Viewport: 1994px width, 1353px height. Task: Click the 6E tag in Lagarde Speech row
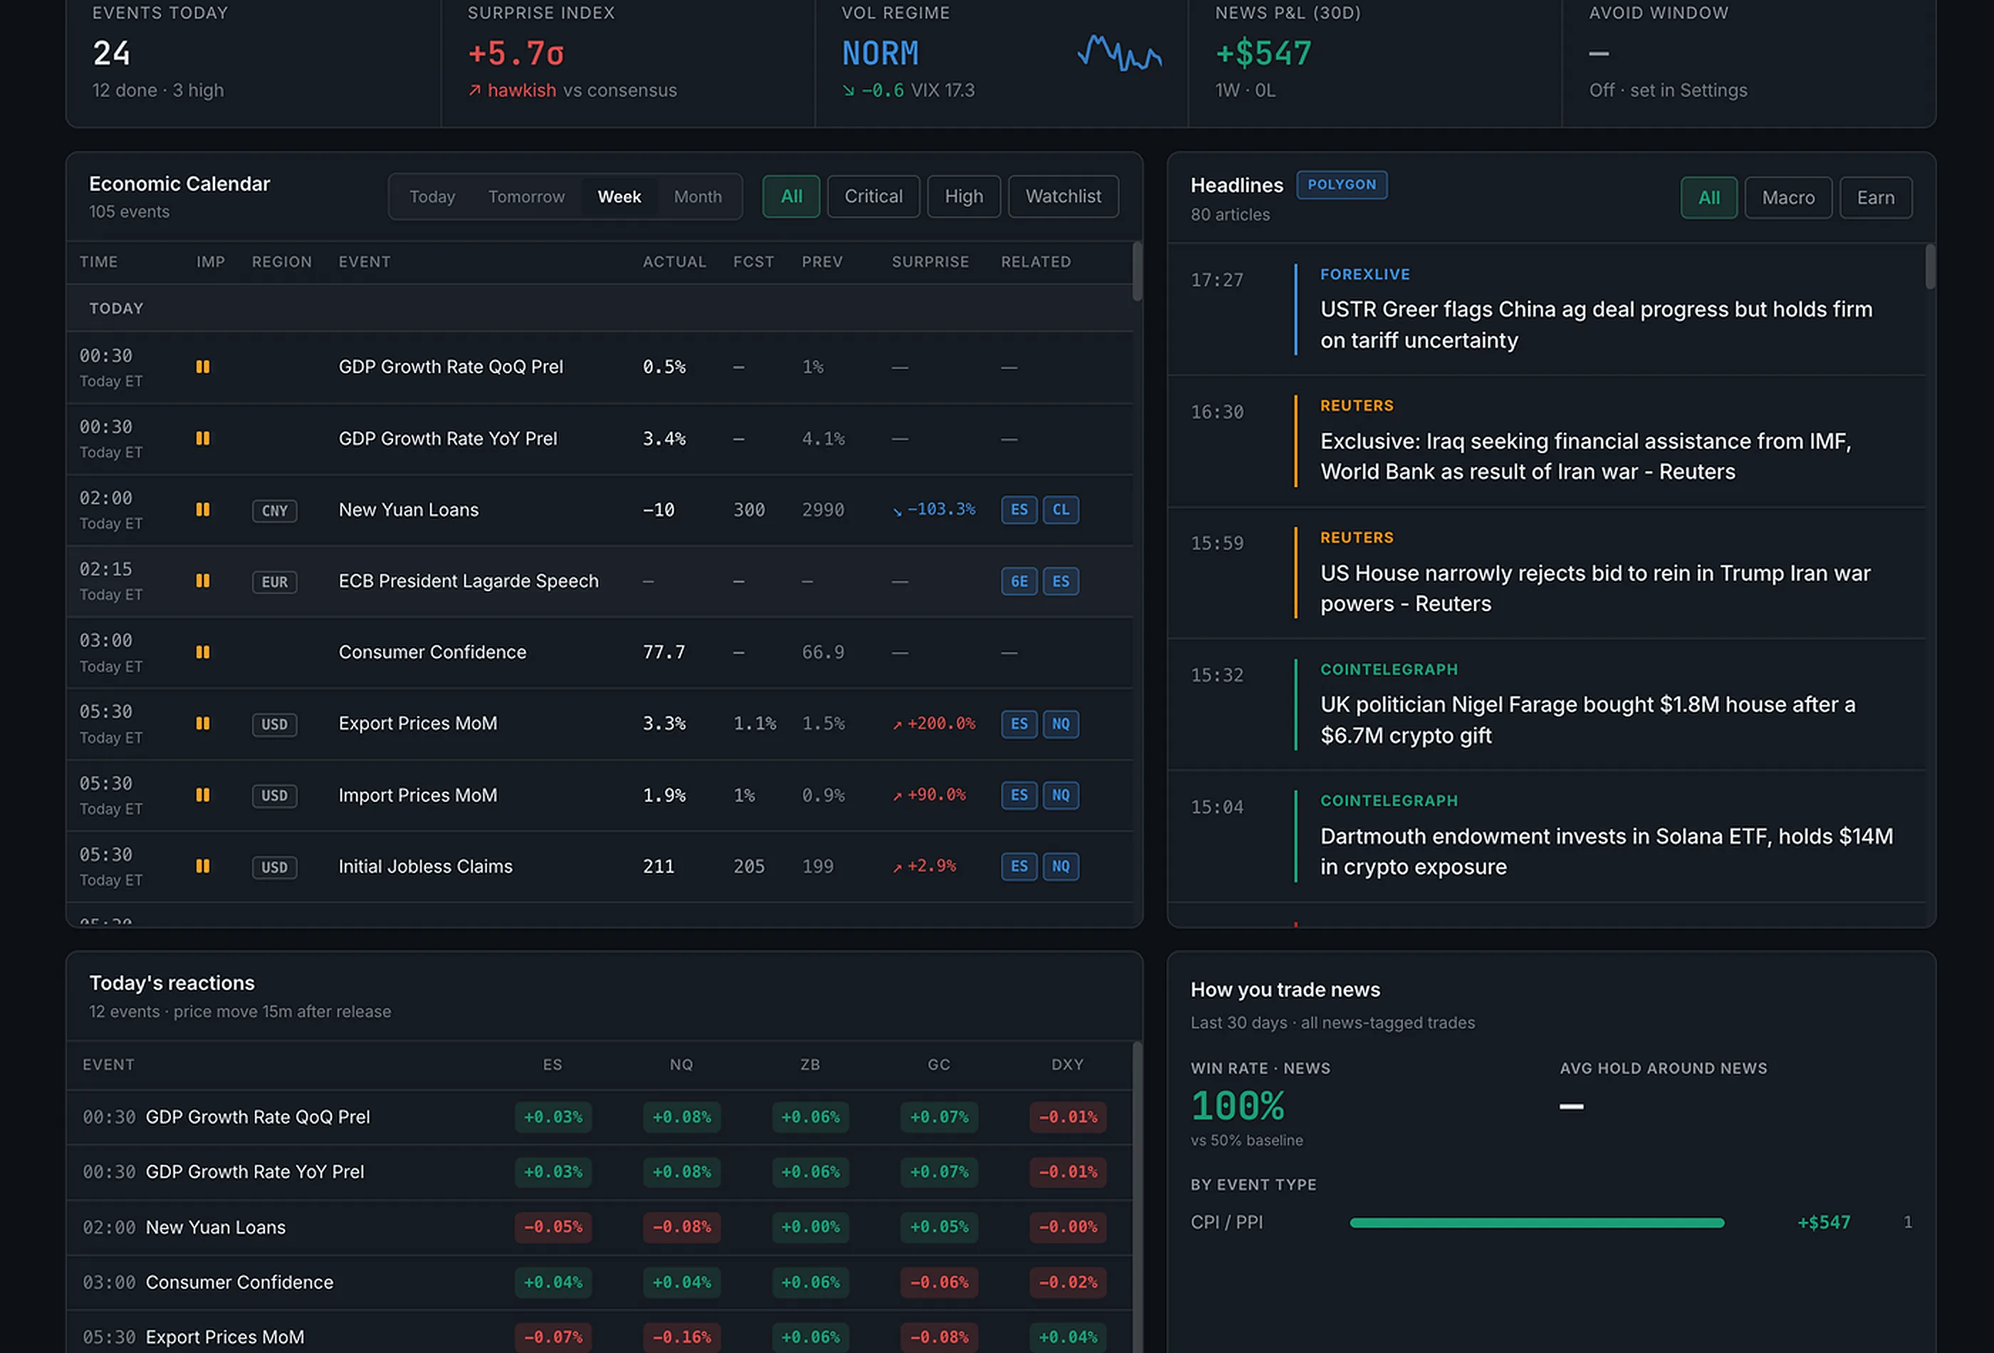click(1018, 582)
